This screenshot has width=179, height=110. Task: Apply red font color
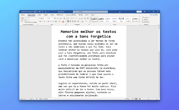[x=63, y=21]
